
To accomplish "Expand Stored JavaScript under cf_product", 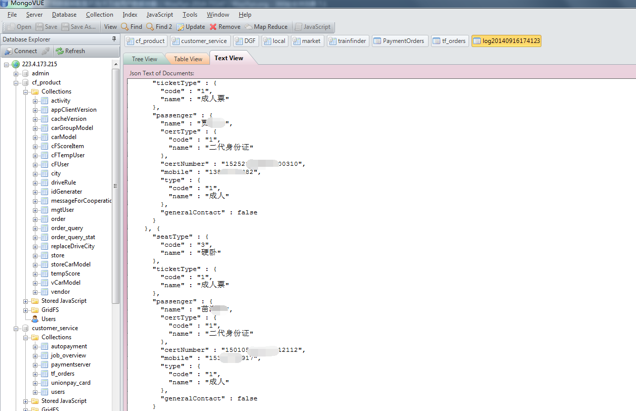I will (x=26, y=301).
